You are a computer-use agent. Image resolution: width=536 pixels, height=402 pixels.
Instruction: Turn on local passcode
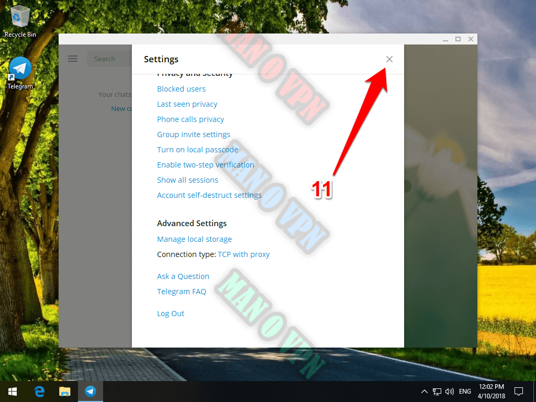[197, 150]
